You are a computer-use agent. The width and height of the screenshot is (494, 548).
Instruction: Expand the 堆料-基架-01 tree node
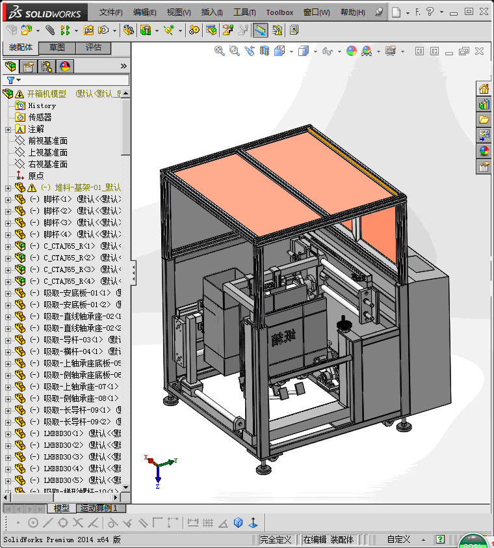pos(8,188)
